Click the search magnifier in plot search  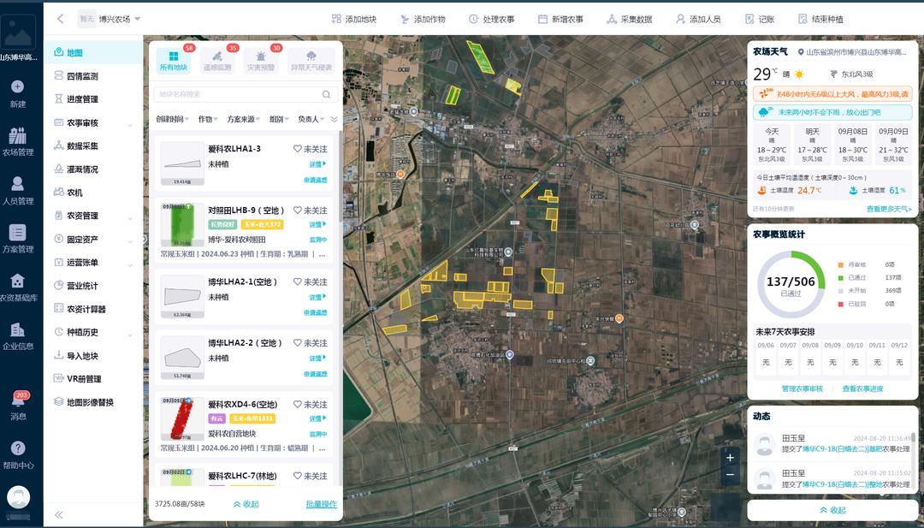pos(326,94)
